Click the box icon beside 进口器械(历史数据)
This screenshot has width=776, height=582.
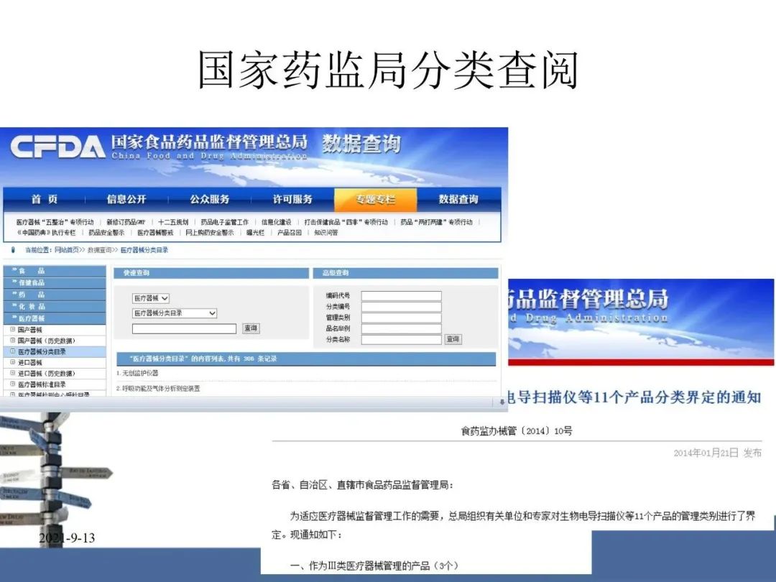click(13, 373)
